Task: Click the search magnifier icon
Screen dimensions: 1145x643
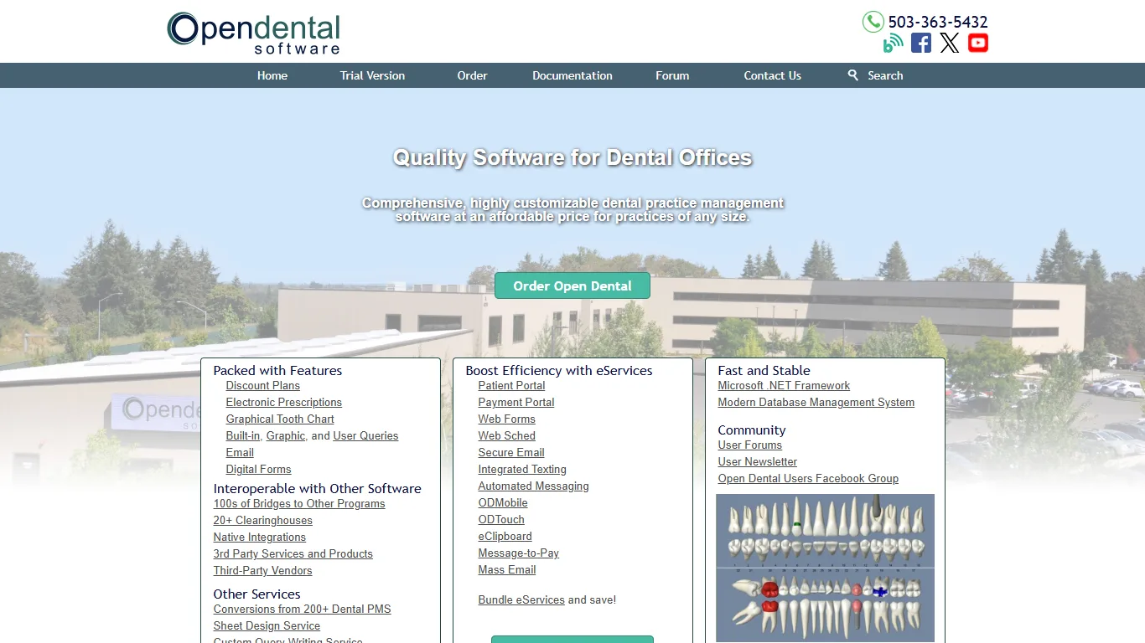Action: [x=853, y=75]
